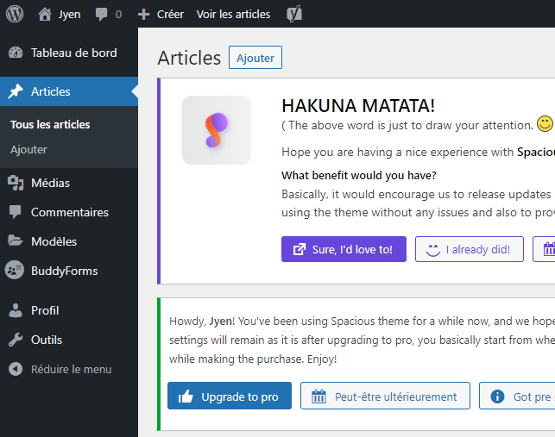
Task: Click the Médias icon in the sidebar
Action: coord(16,183)
